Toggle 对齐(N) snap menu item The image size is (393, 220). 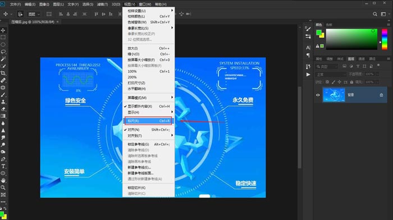148,130
